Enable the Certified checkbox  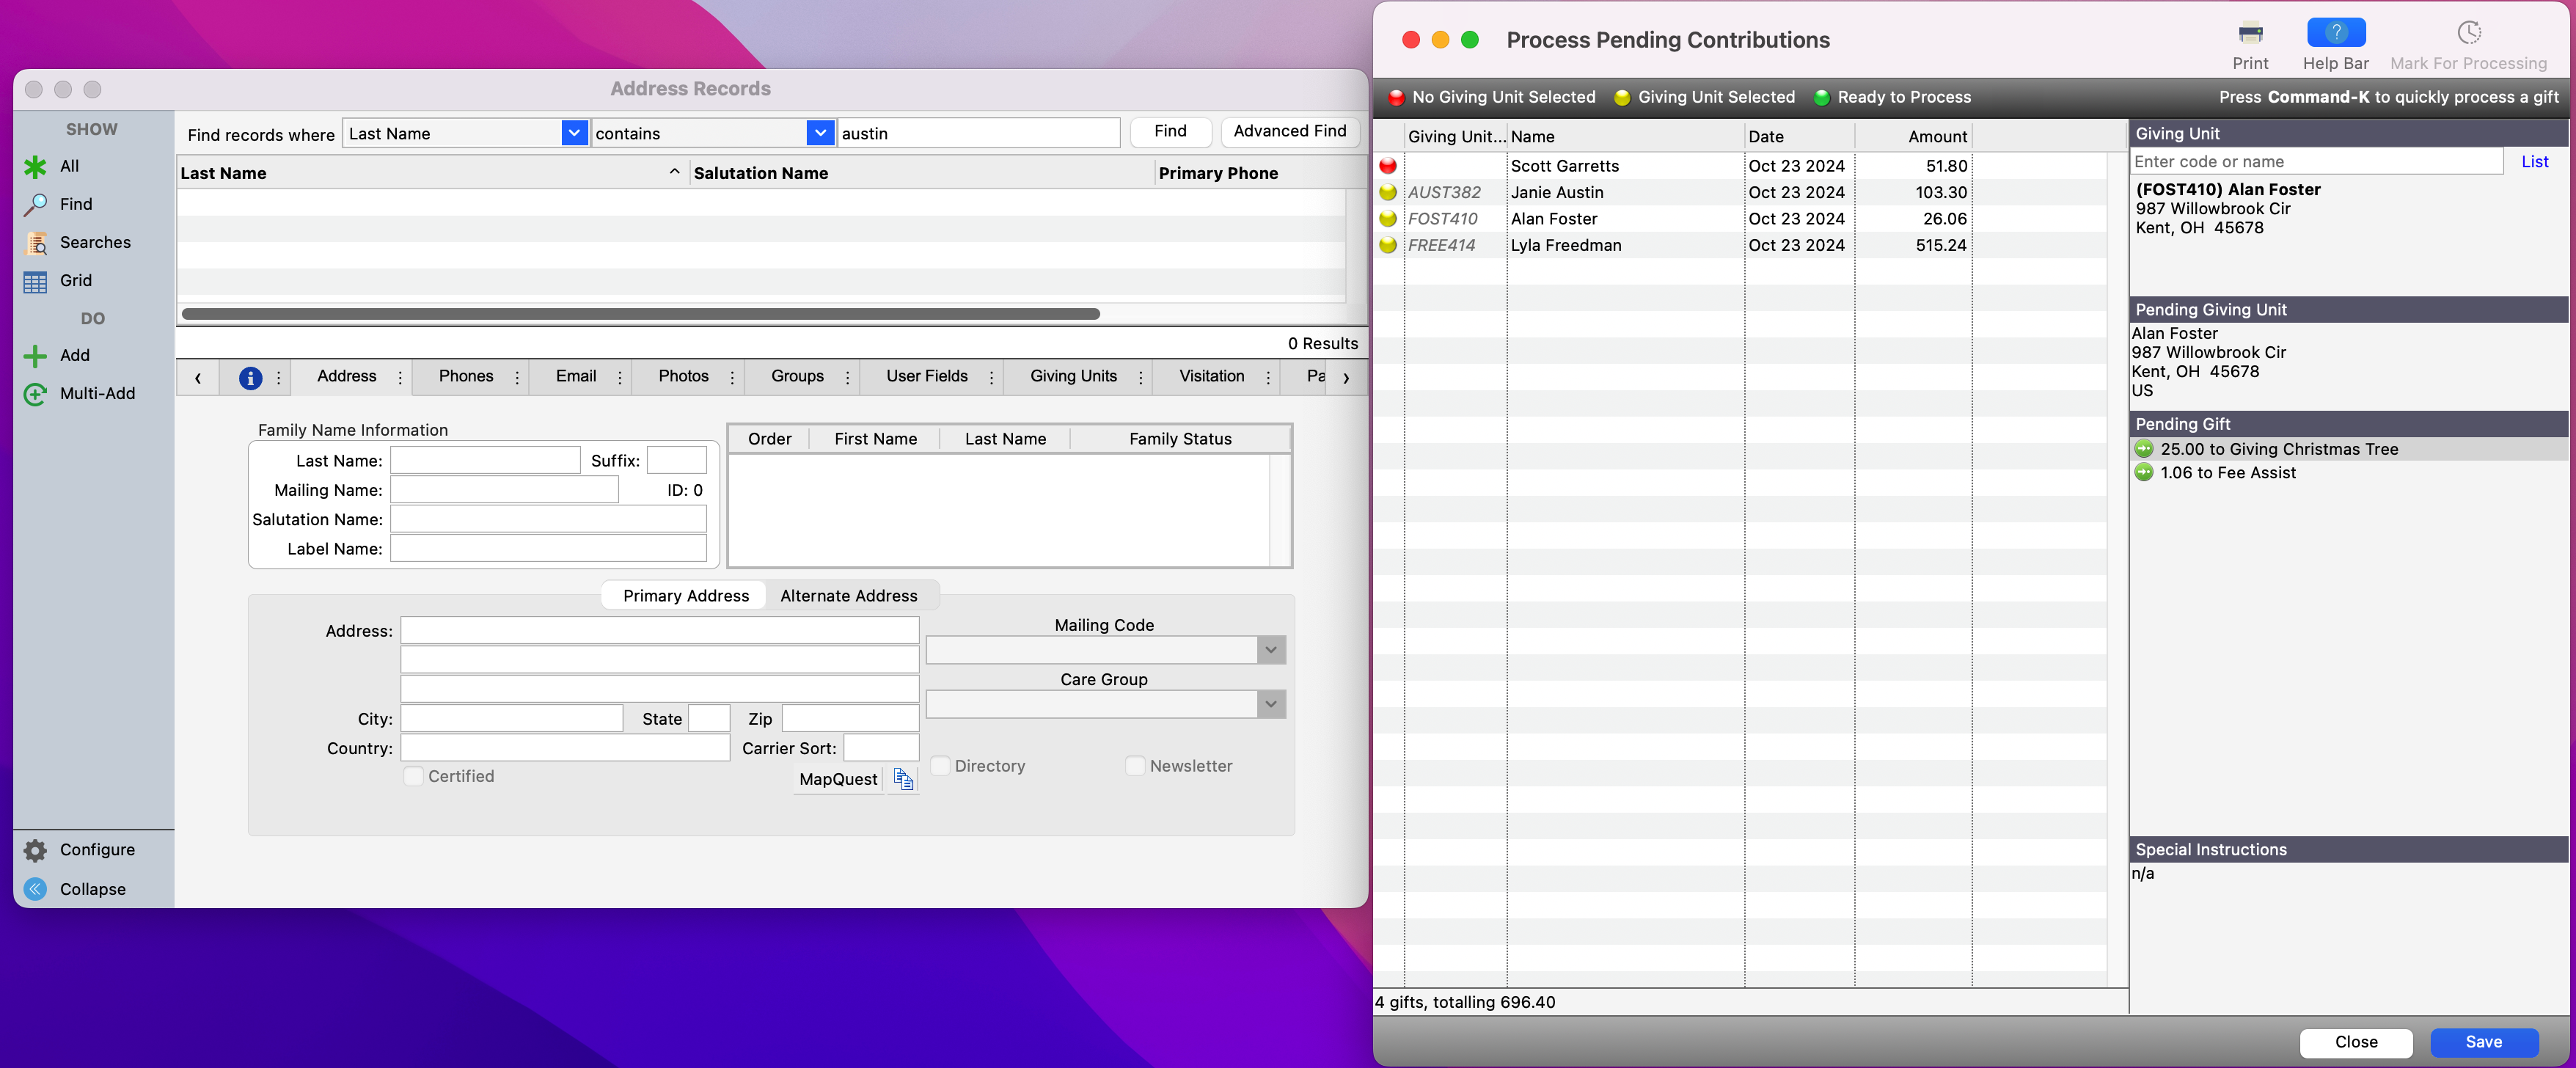(413, 776)
